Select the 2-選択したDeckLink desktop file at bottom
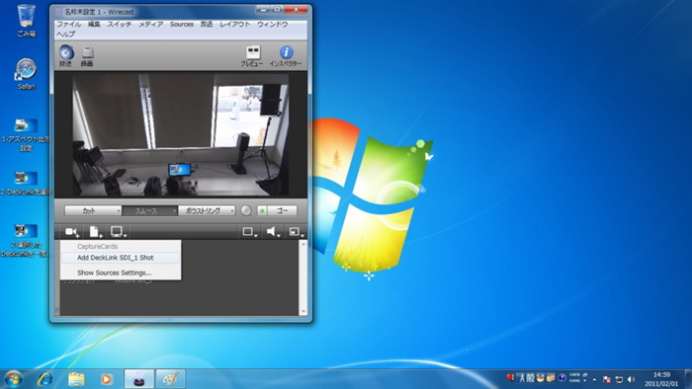Screen dimensions: 692x389 [x=26, y=241]
